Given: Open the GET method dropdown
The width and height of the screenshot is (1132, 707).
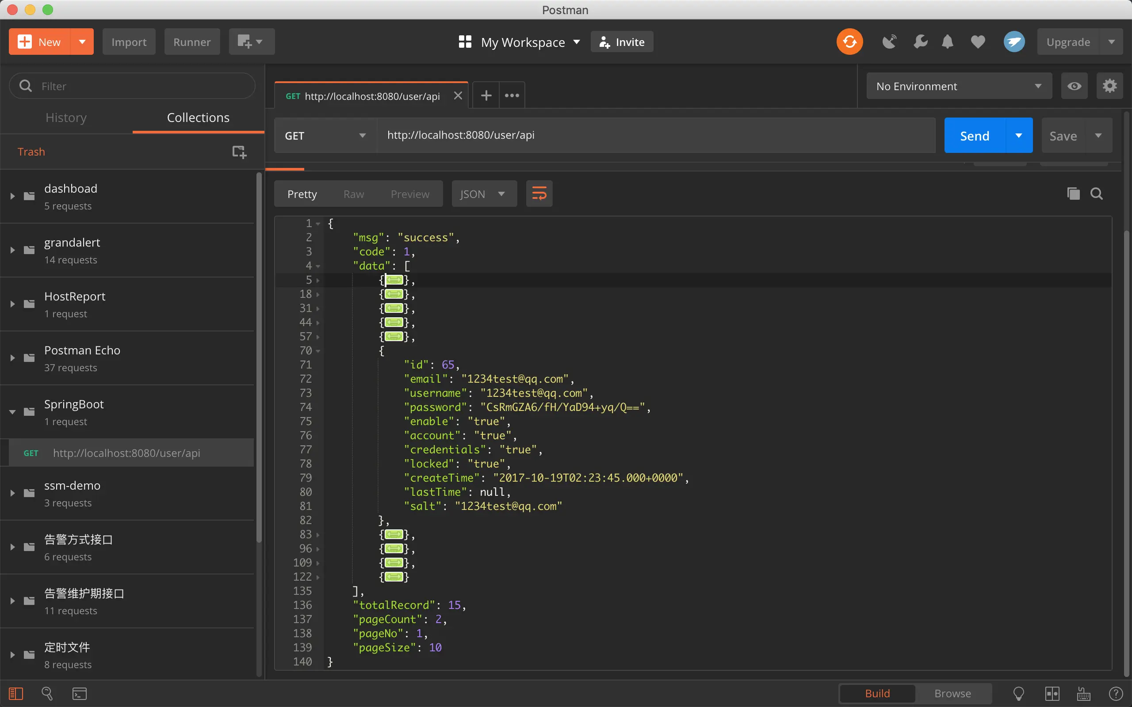Looking at the screenshot, I should (325, 136).
